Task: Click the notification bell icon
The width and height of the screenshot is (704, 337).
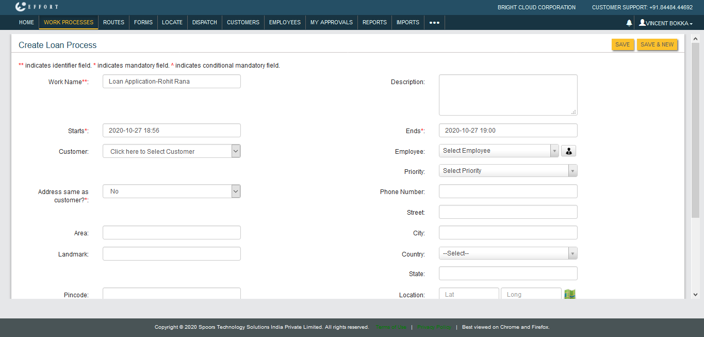Action: (629, 23)
